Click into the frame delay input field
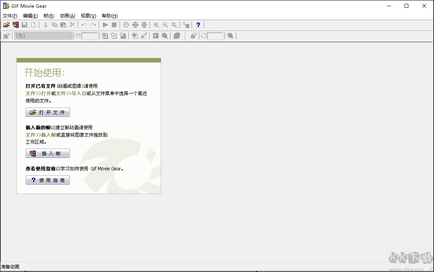 [x=89, y=36]
